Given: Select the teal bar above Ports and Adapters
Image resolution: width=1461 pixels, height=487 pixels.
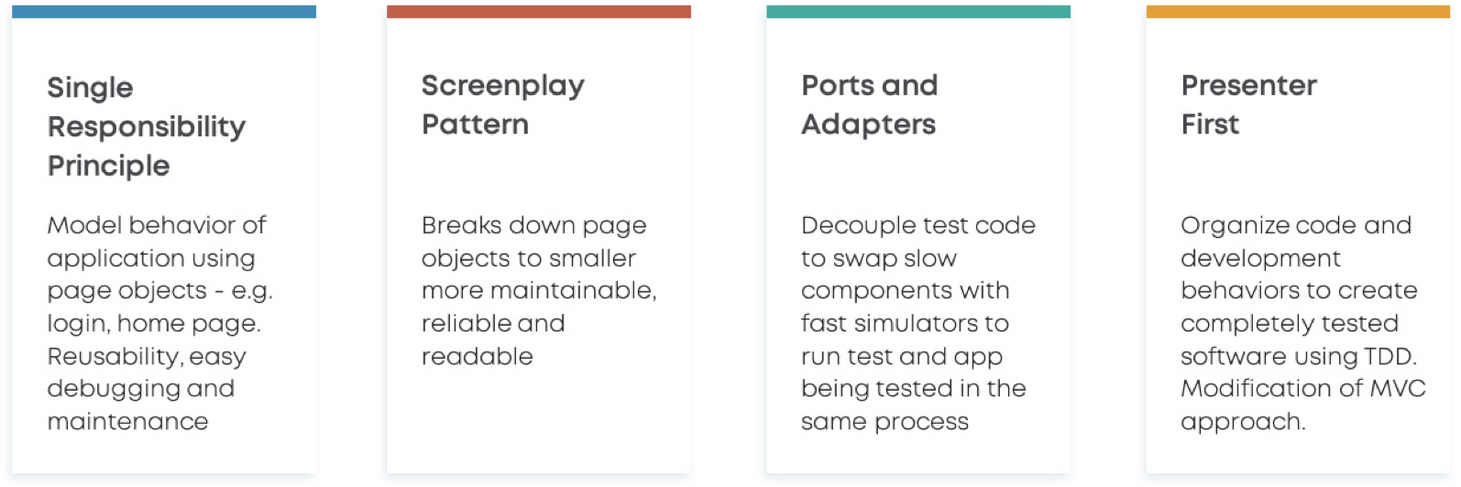Looking at the screenshot, I should coord(918,12).
